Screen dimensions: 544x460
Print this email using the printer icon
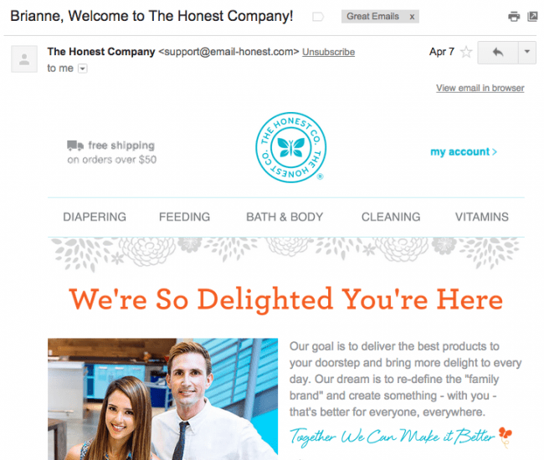point(514,16)
